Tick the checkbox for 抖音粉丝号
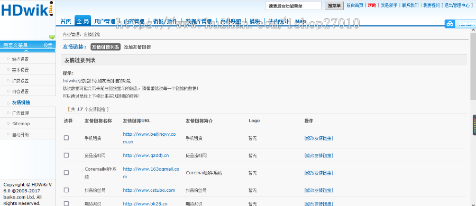Screen dimensions: 476x206 [x=66, y=190]
